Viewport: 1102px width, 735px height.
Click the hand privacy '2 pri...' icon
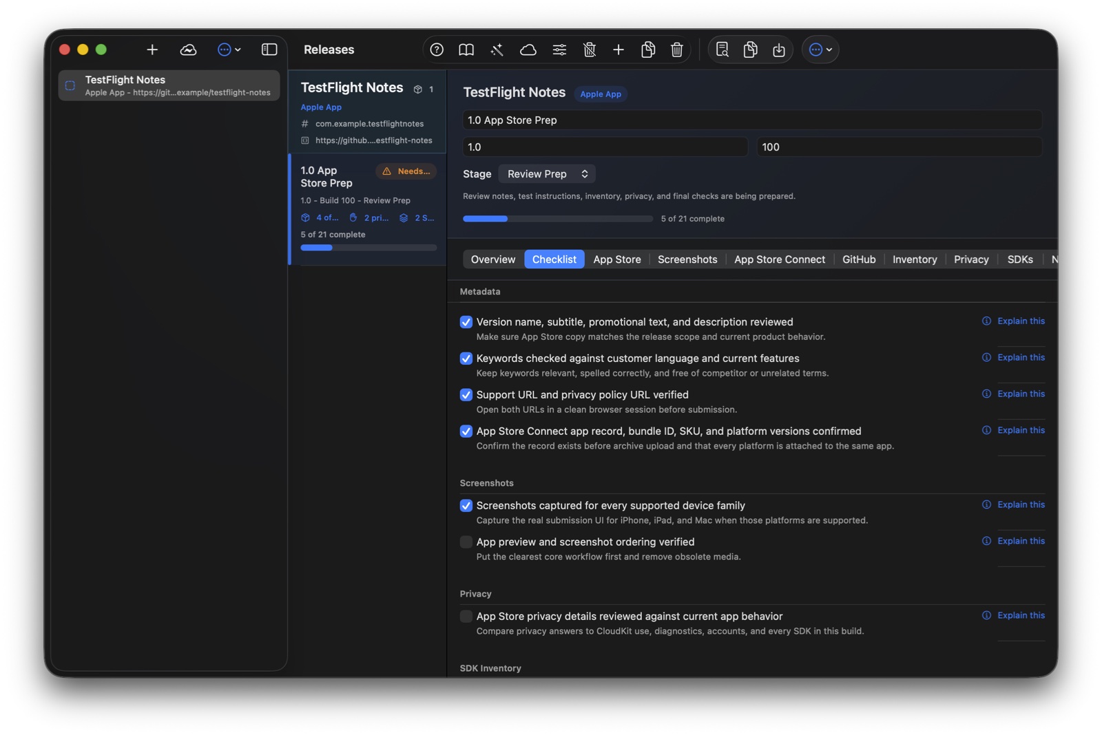353,217
